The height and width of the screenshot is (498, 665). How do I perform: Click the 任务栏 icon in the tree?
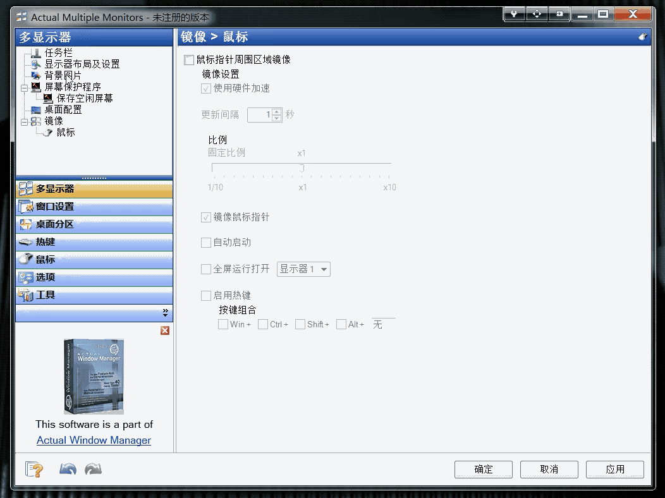36,53
